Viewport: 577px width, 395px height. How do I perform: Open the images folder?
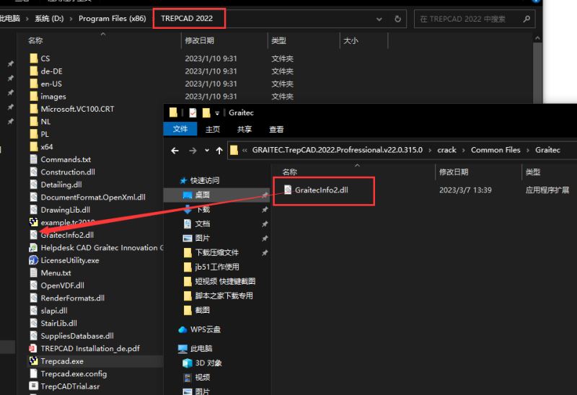[53, 97]
